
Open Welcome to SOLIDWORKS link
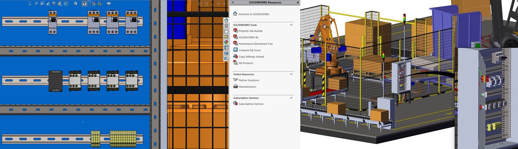click(x=251, y=14)
